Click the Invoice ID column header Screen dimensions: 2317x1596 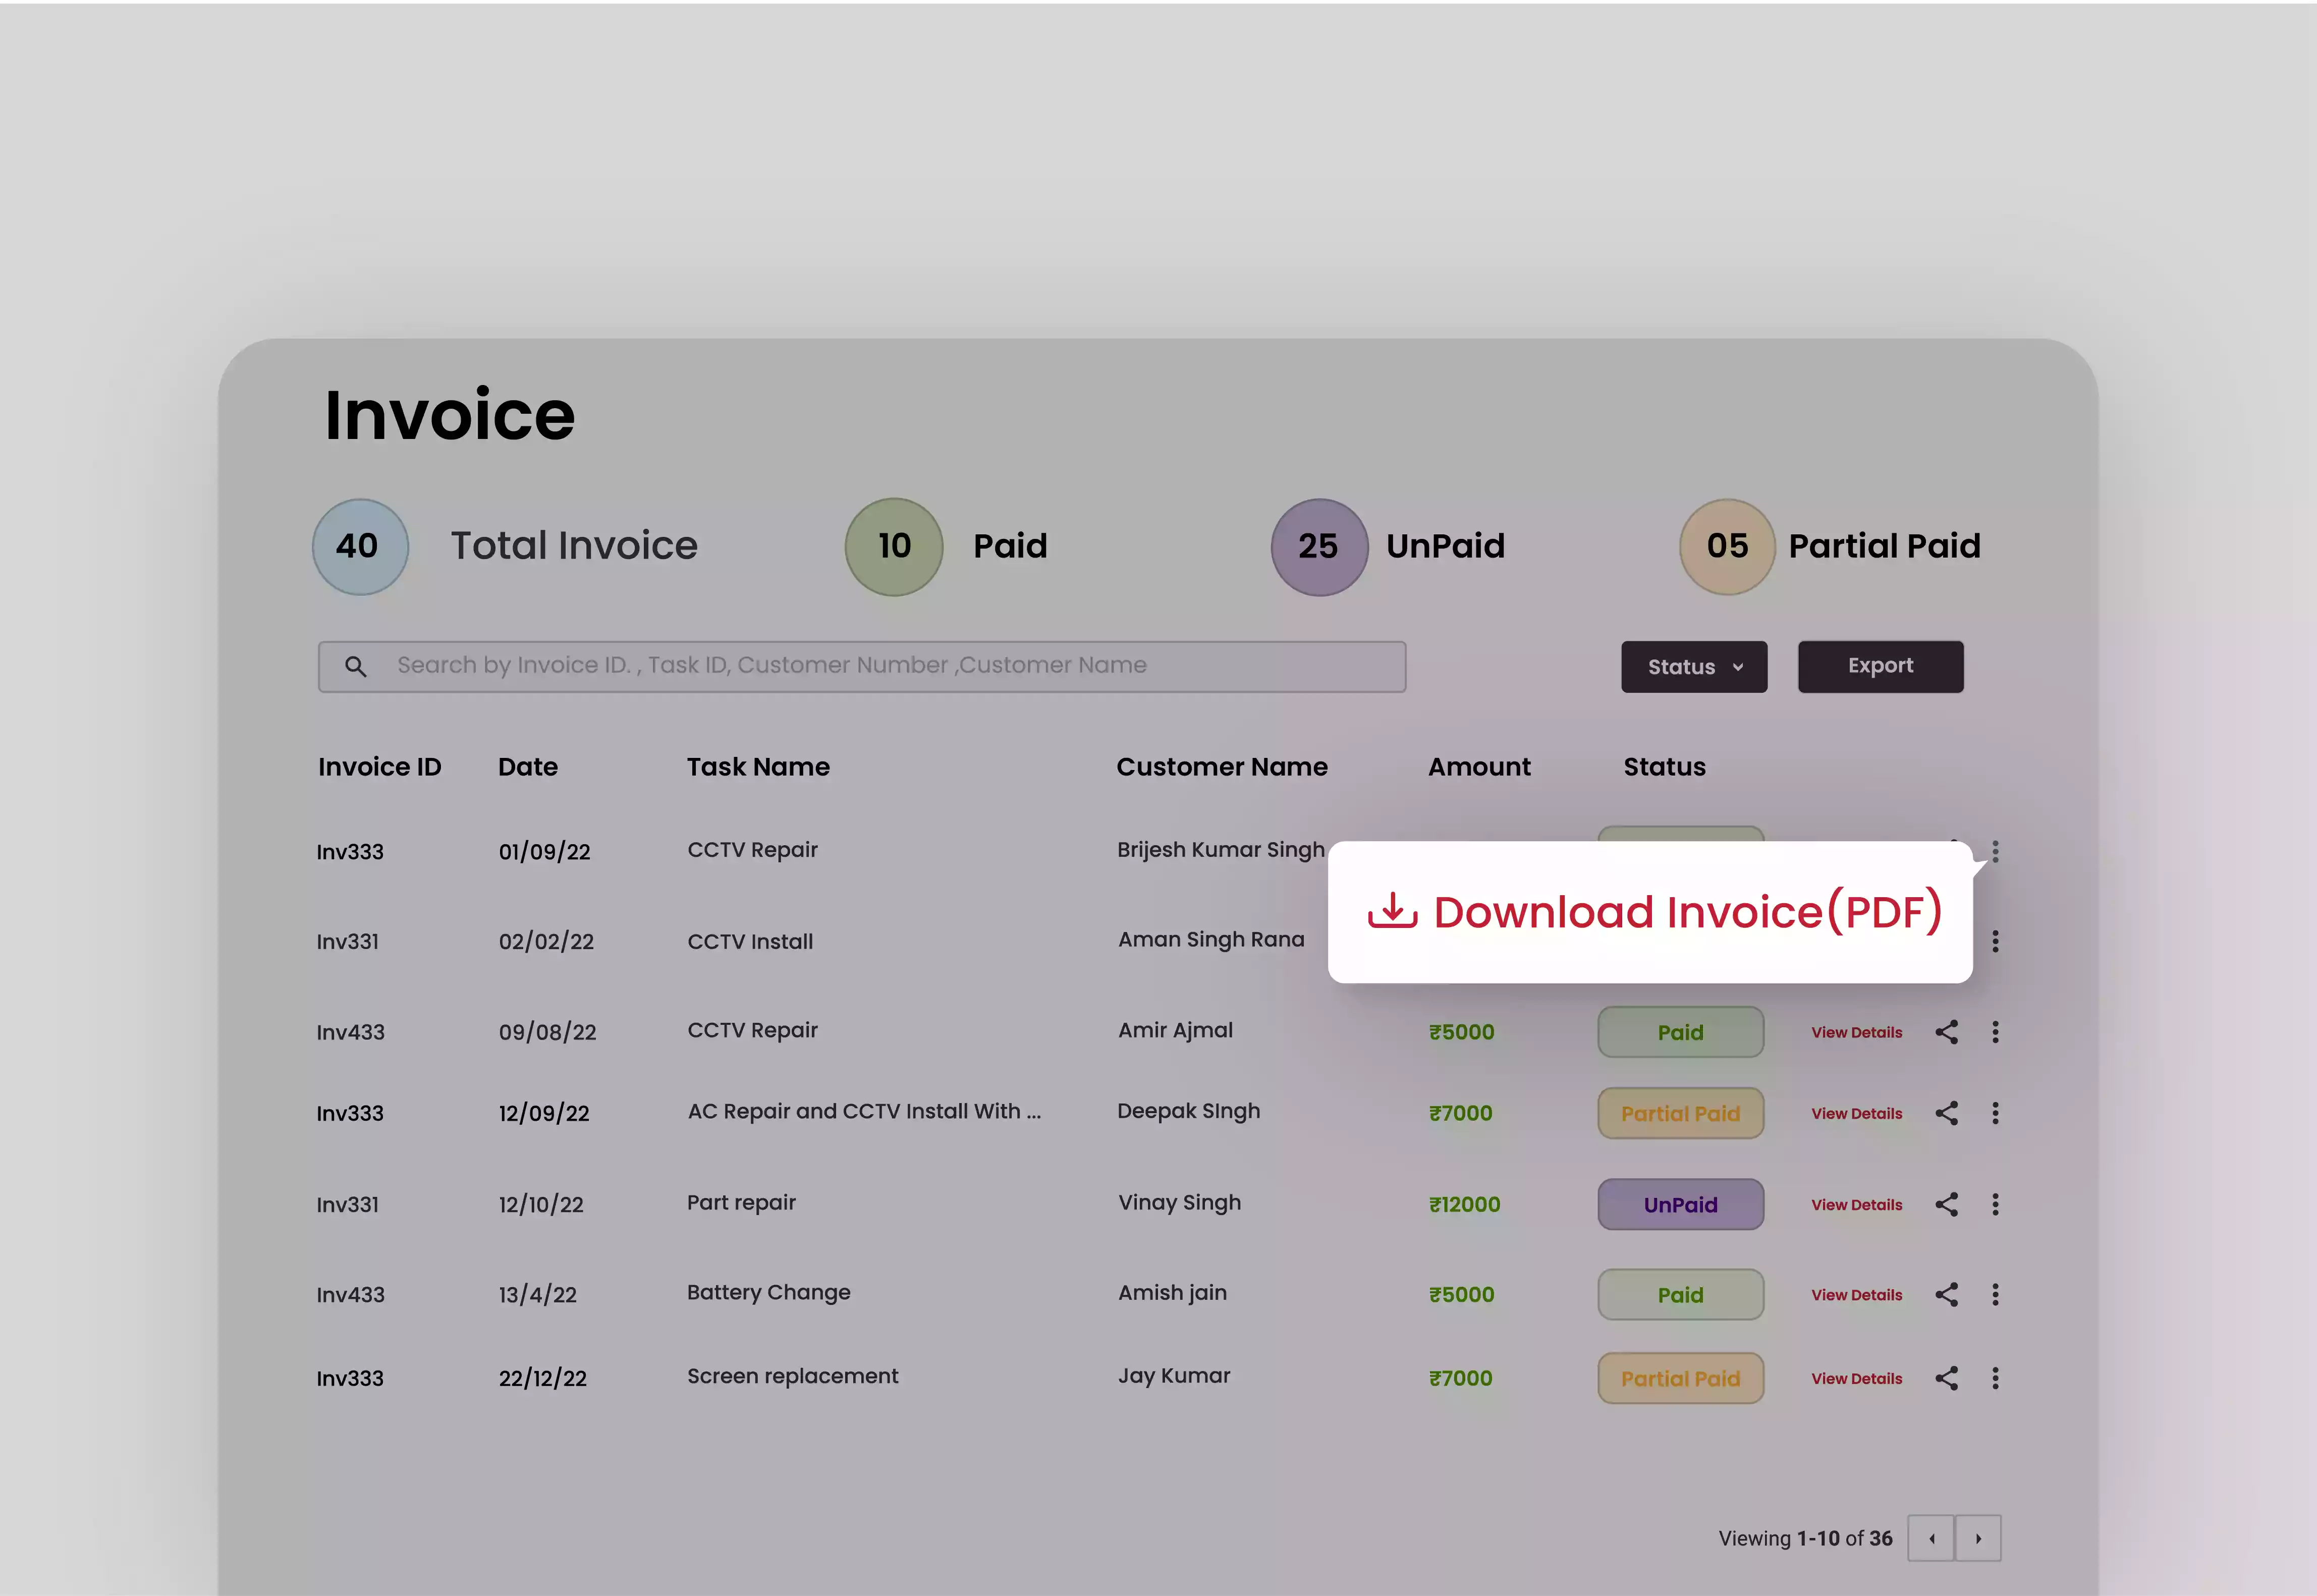pyautogui.click(x=379, y=767)
